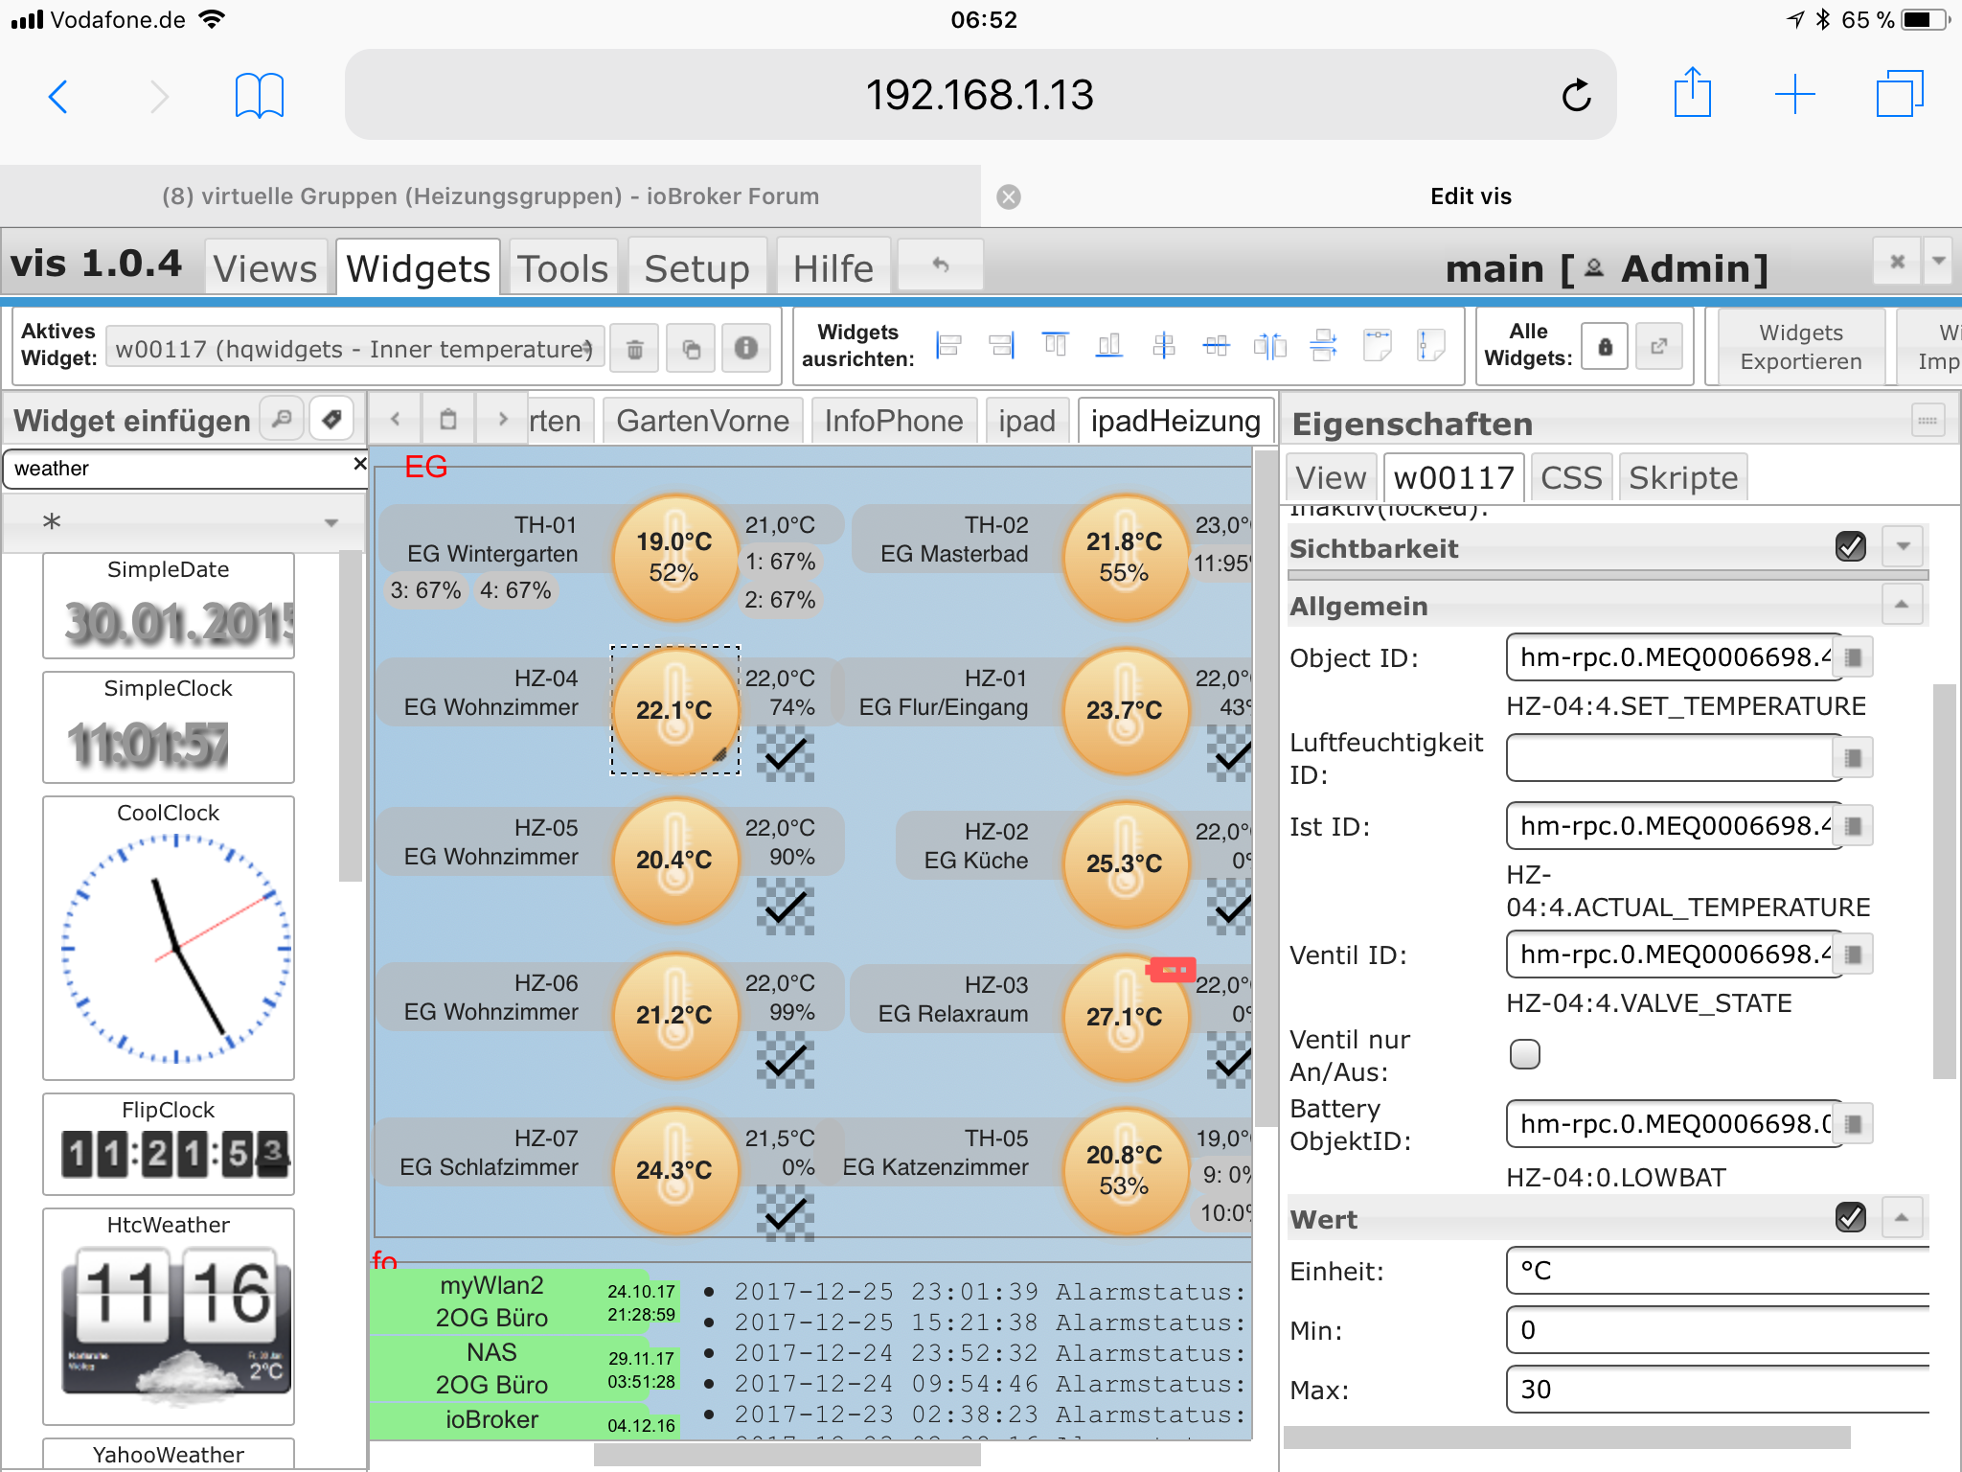
Task: Open widget category filter dropdown
Action: pos(185,522)
